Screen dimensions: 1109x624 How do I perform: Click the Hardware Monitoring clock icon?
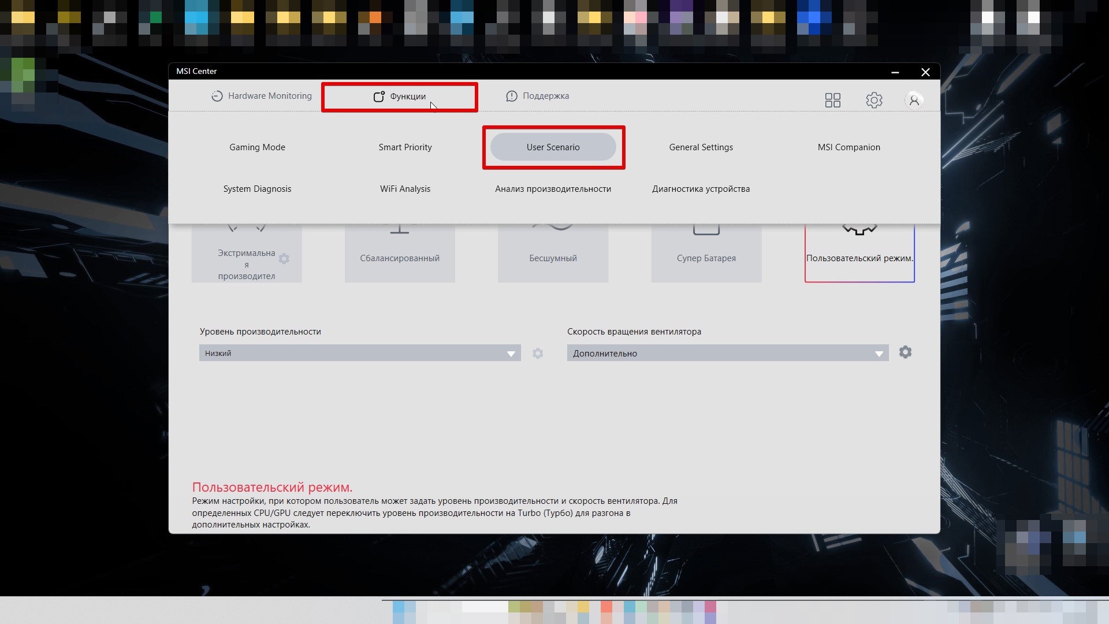pos(217,96)
